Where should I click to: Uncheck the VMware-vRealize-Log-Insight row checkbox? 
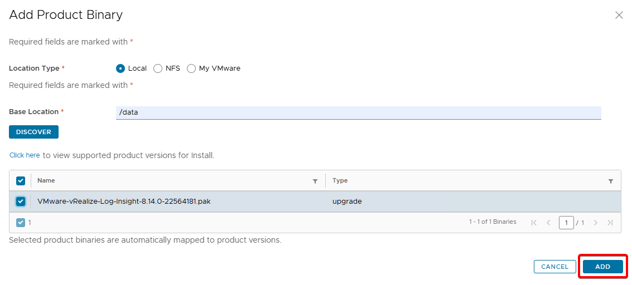pos(21,202)
